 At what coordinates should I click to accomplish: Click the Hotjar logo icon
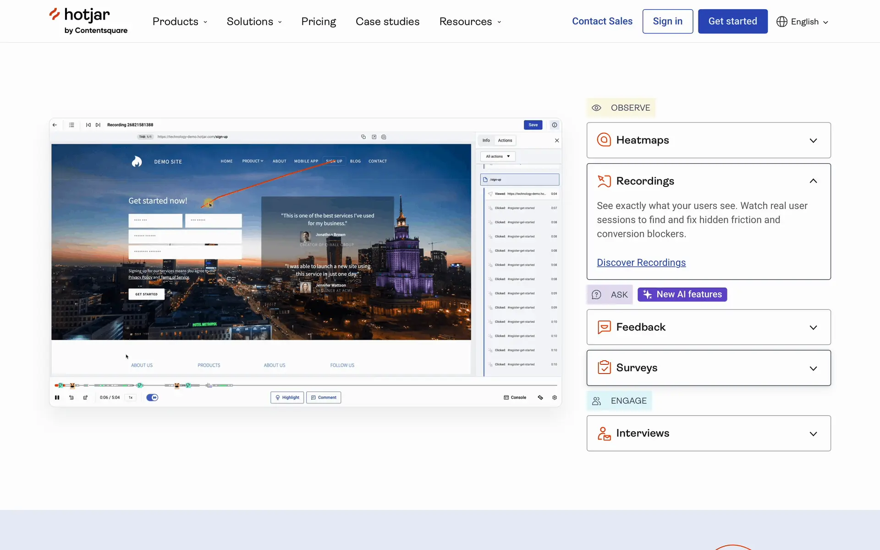tap(55, 14)
